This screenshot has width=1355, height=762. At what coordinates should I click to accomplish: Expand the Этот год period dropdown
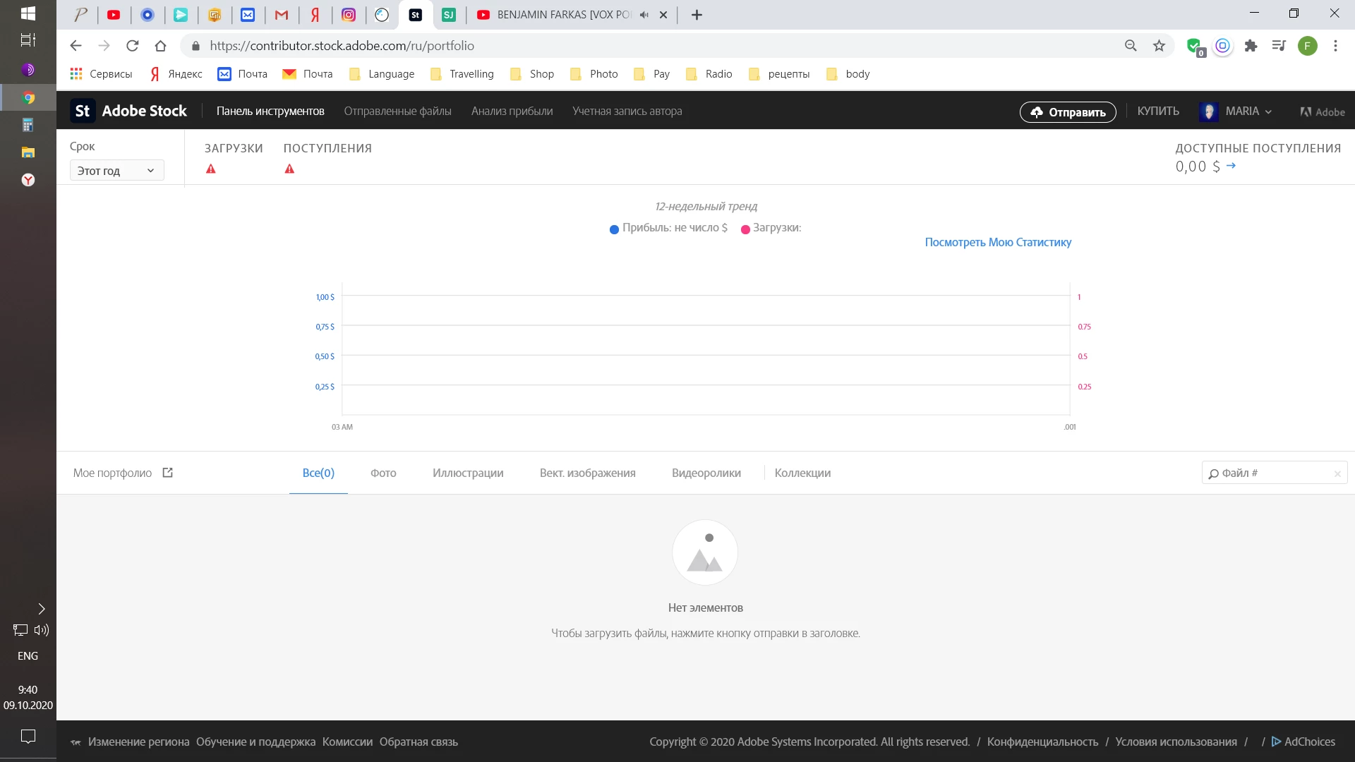116,171
